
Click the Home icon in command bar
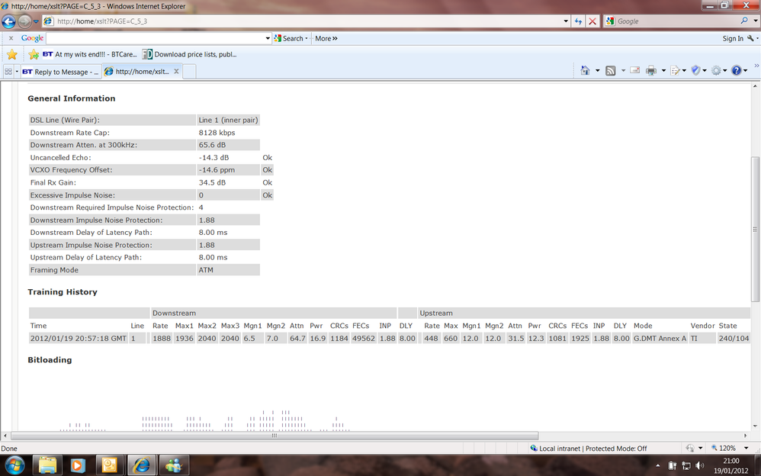coord(586,71)
